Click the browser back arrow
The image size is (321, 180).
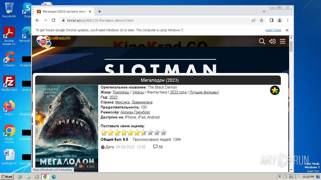click(x=37, y=20)
